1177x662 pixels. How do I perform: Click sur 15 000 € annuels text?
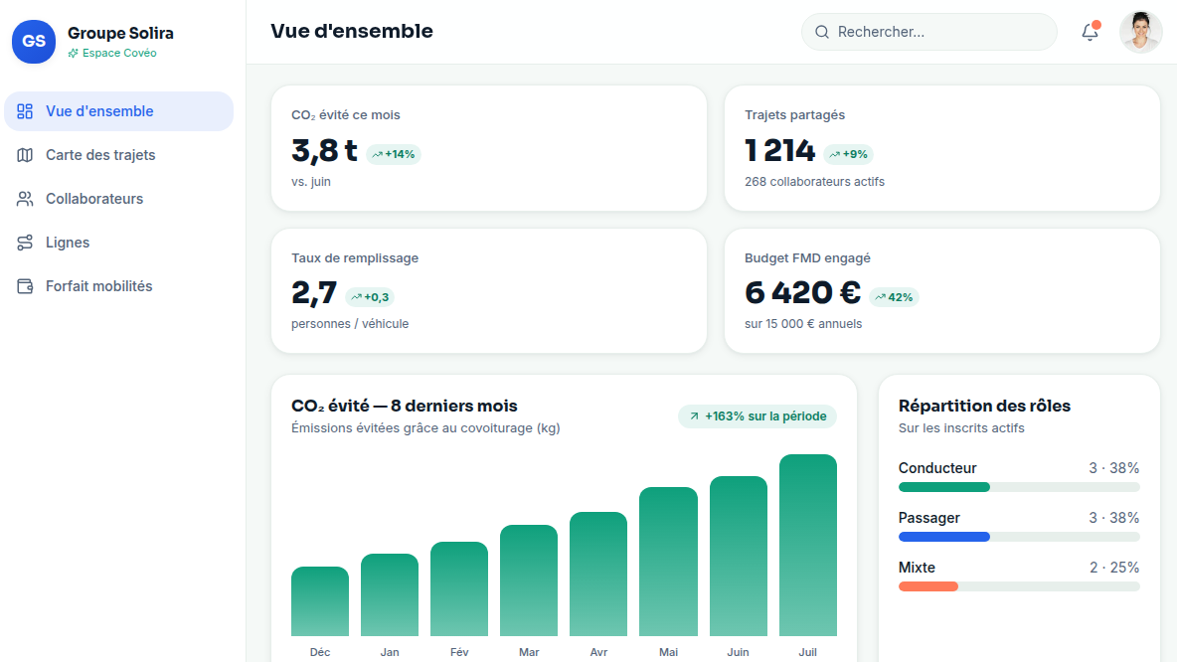coord(803,324)
